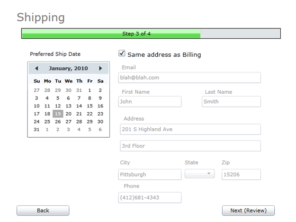
Task: Select December 27 in the calendar
Action: (x=36, y=90)
